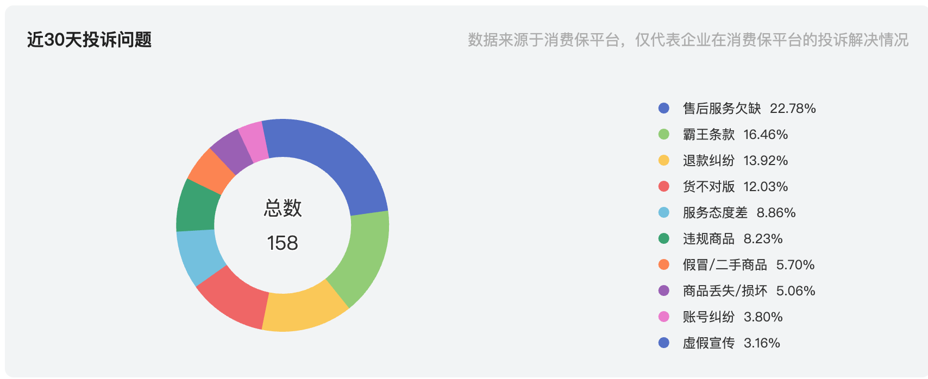Click the 近30天投诉问题 heading

coord(89,40)
